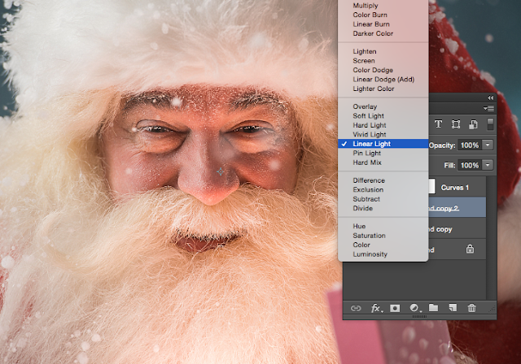This screenshot has height=364, width=521.
Task: Filter layers by smart object icon
Action: tap(473, 124)
